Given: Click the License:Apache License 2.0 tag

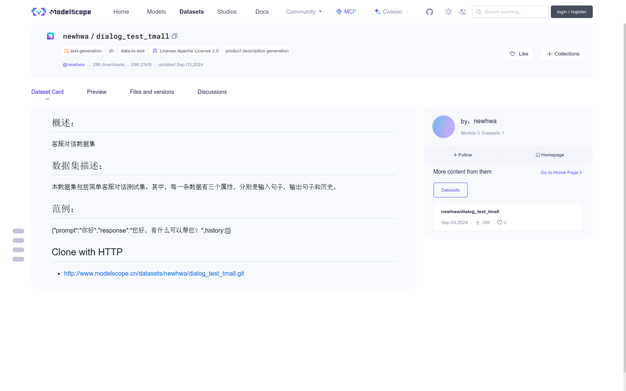Looking at the screenshot, I should pyautogui.click(x=185, y=51).
